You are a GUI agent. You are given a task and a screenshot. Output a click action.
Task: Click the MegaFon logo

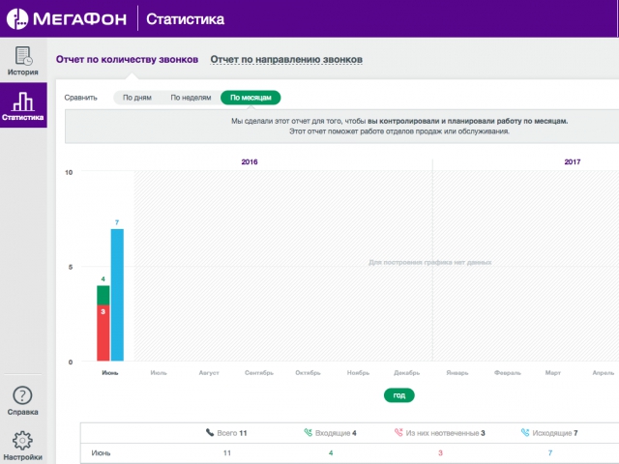pos(67,18)
